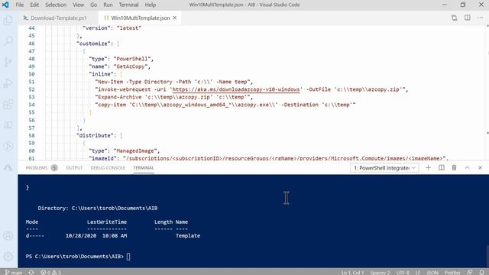The image size is (489, 275).
Task: Open the Explorer view in activity bar
Action: [8, 21]
